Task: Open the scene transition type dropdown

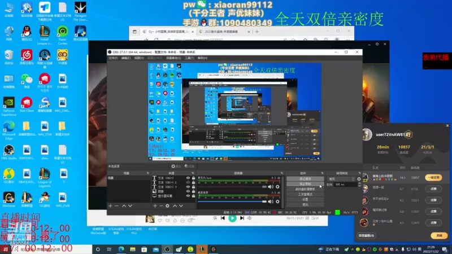Action: 341,179
